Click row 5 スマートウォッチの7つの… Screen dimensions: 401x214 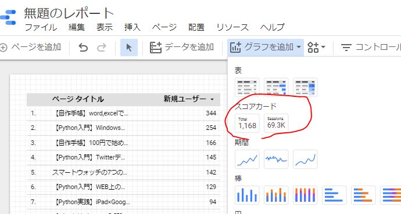(x=123, y=172)
